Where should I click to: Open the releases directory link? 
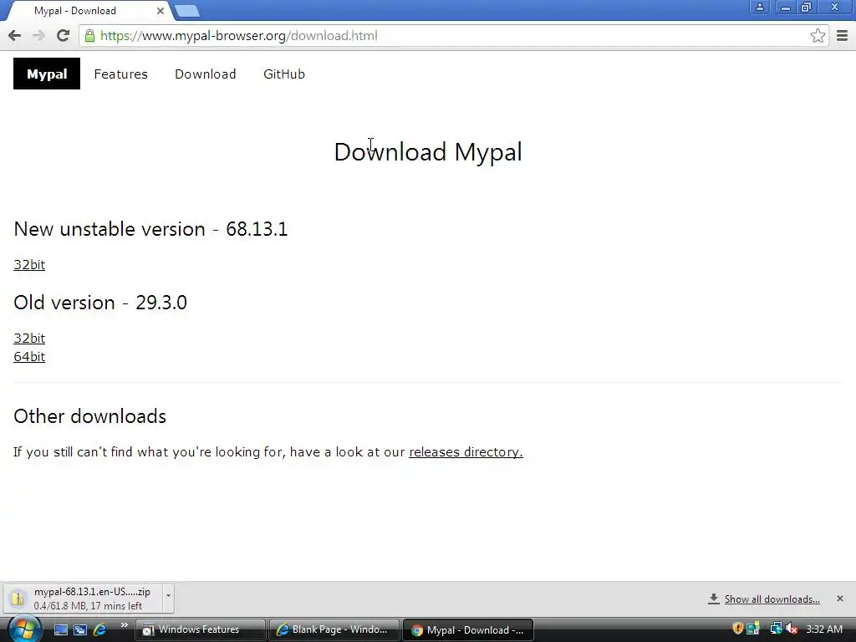(466, 452)
